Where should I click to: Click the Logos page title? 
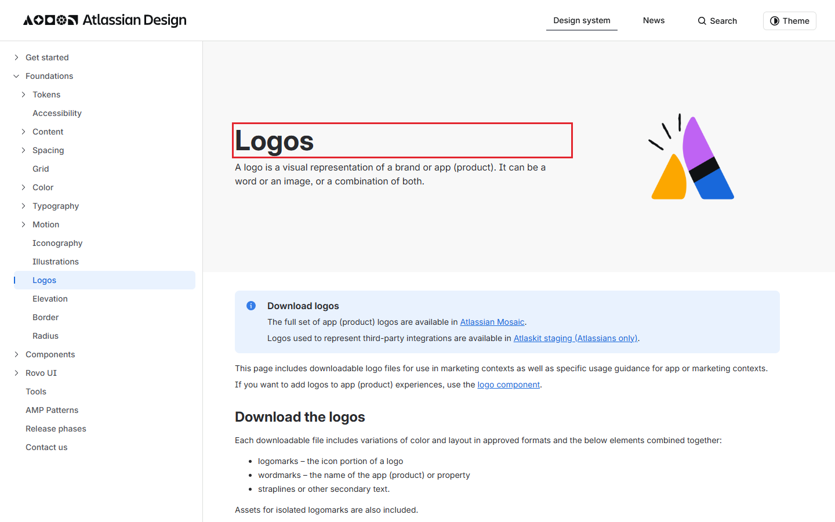pos(274,140)
